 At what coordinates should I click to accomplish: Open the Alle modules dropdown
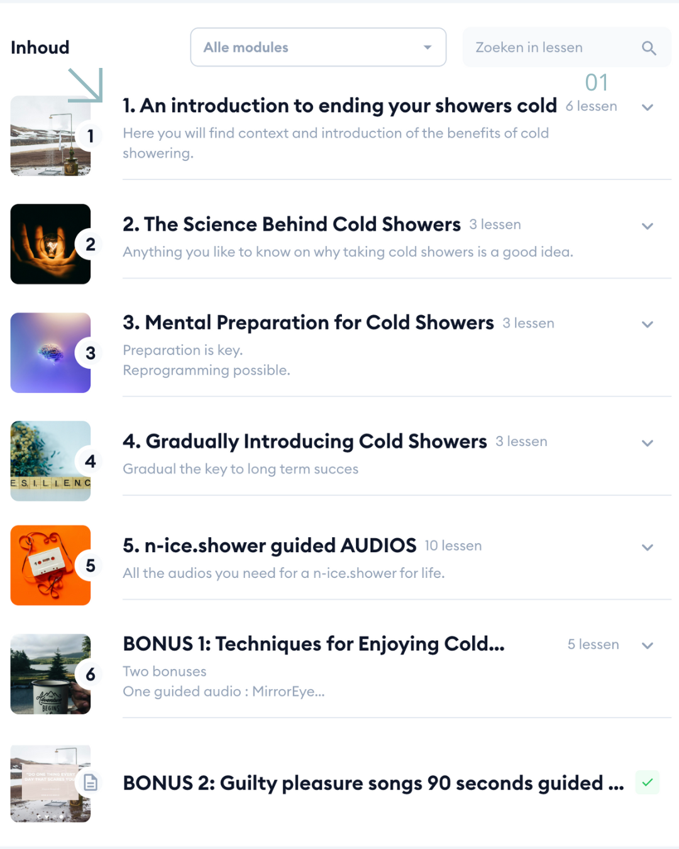point(318,47)
